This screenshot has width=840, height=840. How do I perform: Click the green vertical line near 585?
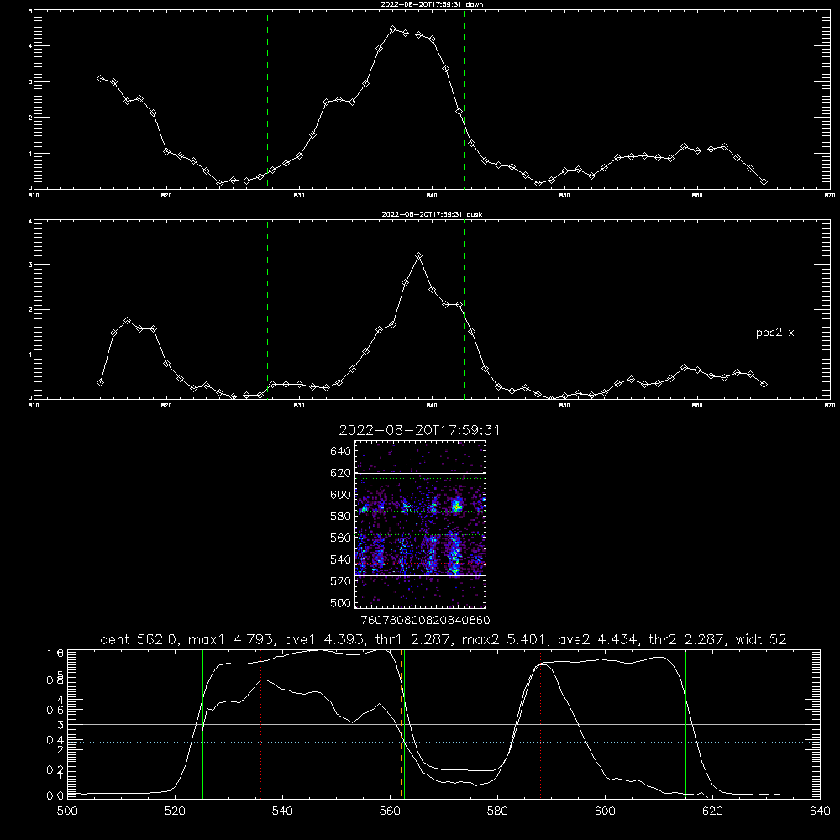[522, 724]
